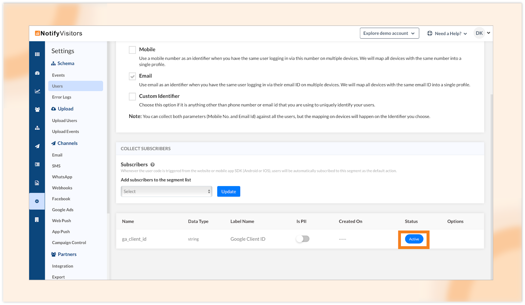Image resolution: width=525 pixels, height=305 pixels.
Task: Click the string data type cell
Action: click(x=193, y=239)
